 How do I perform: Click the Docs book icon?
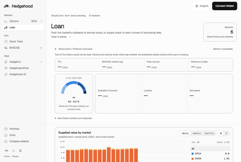pyautogui.click(x=6, y=135)
